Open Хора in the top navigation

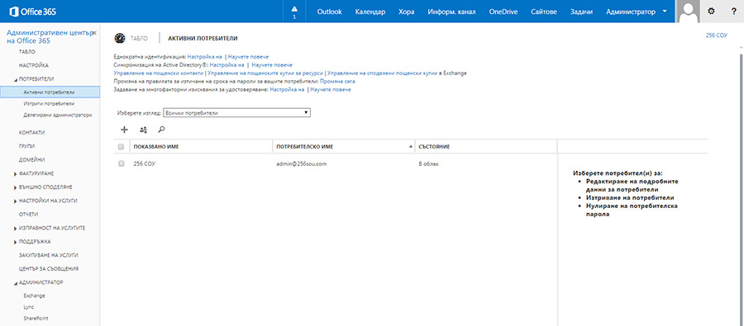tap(406, 12)
